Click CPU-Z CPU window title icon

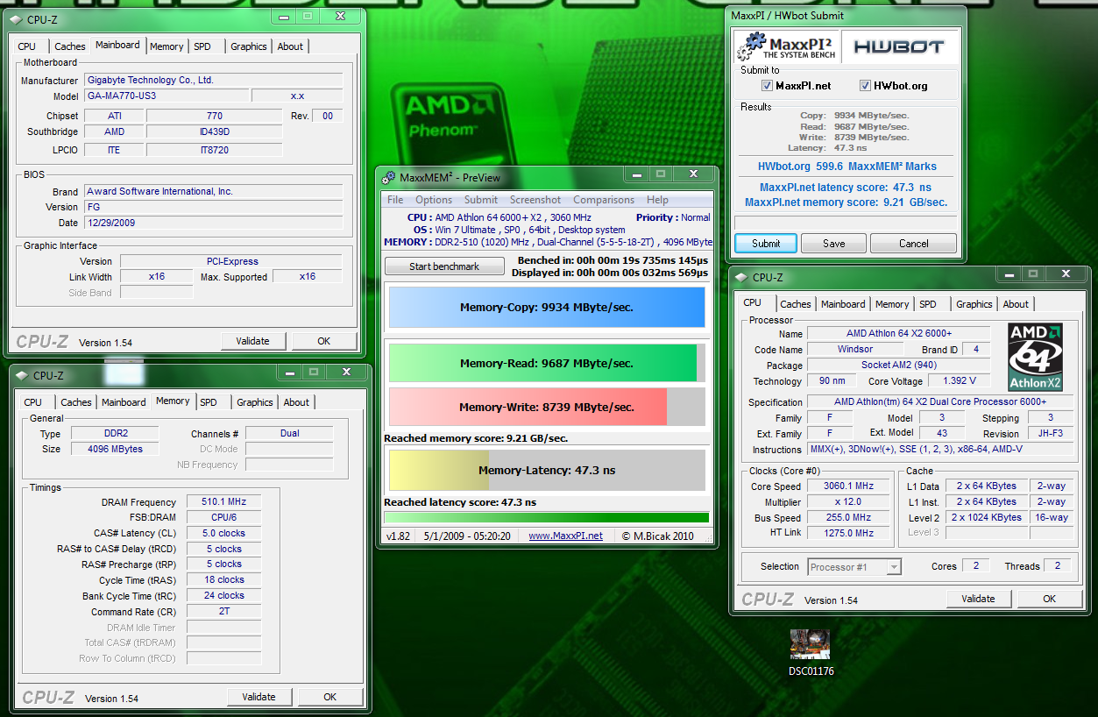tap(741, 277)
